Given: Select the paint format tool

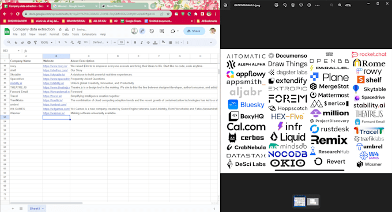Looking at the screenshot, I should (x=35, y=43).
